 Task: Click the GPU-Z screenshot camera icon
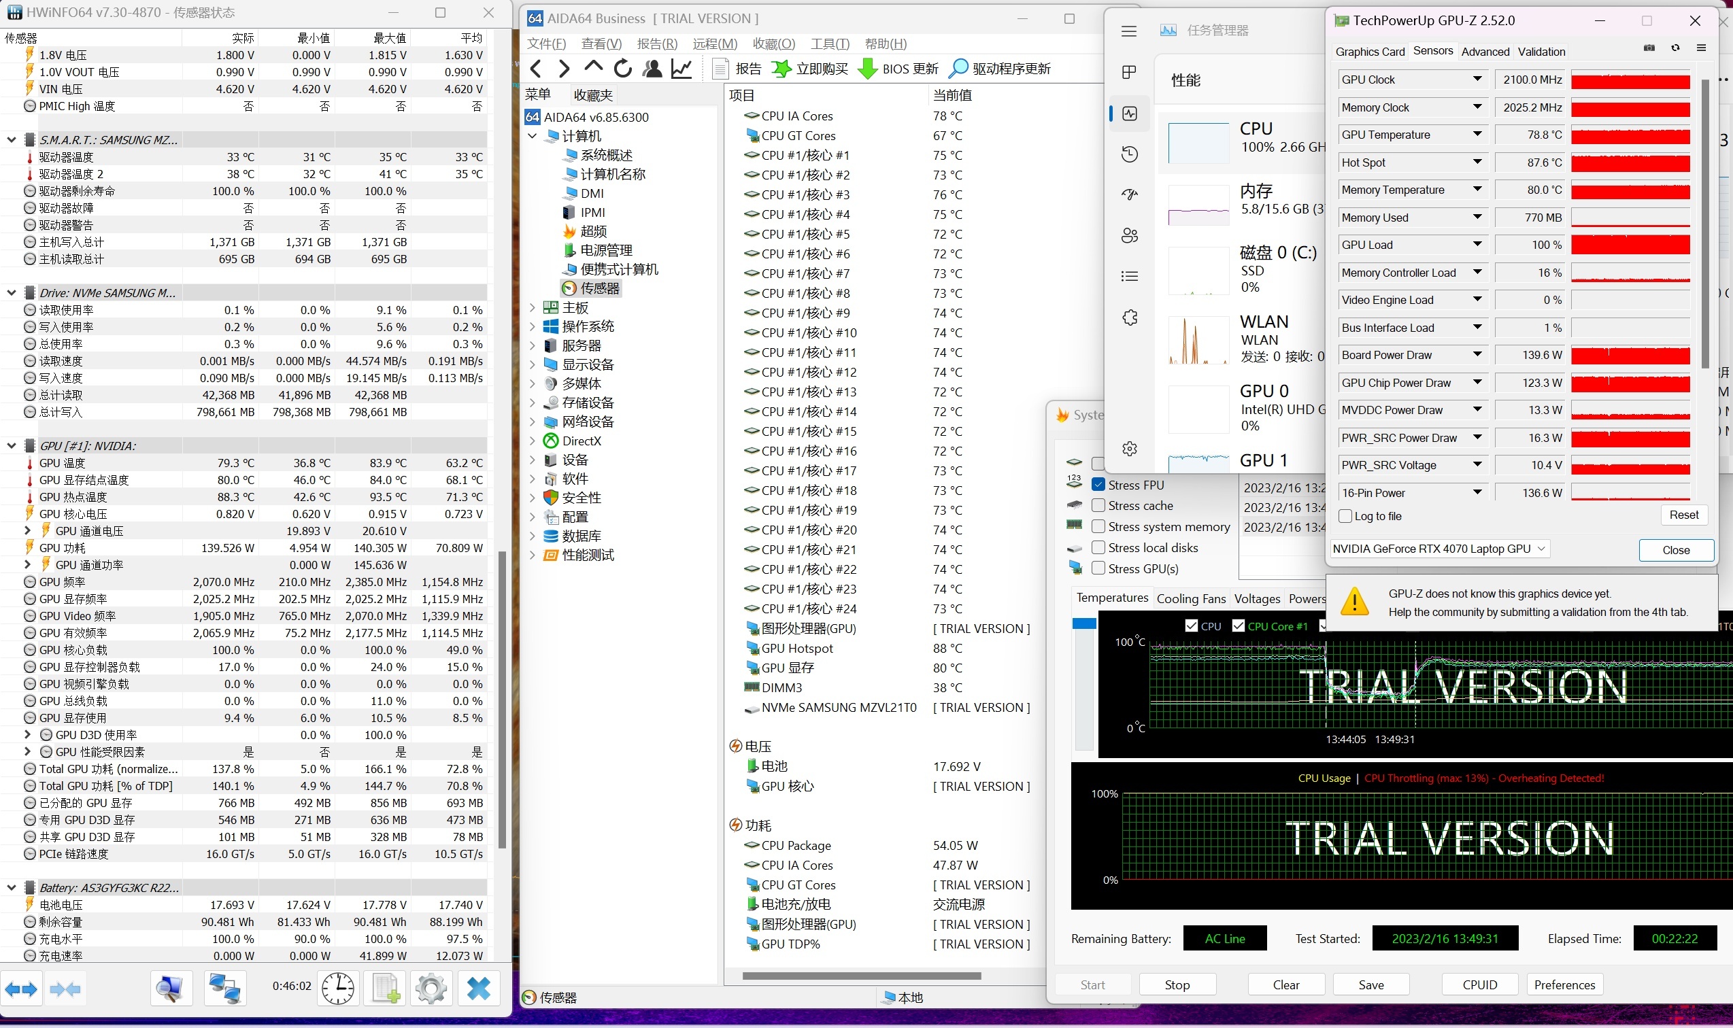(1649, 48)
